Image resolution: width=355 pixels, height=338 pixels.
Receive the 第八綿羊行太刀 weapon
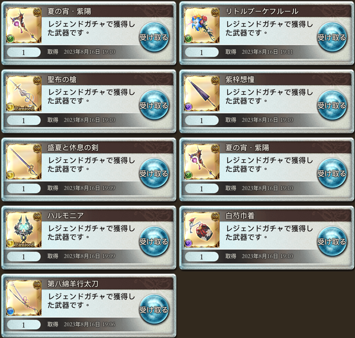[x=154, y=309]
